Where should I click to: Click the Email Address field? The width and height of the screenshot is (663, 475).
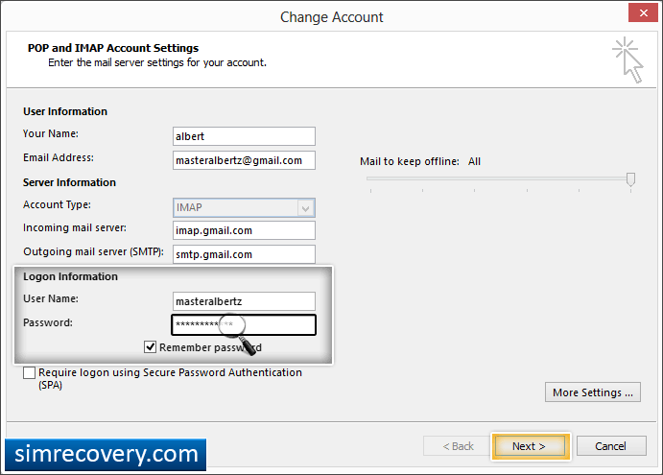[x=244, y=160]
